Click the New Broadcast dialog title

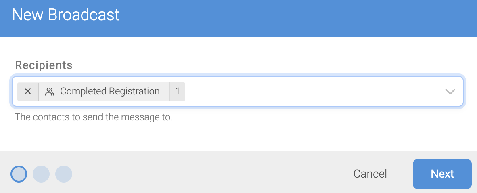click(66, 15)
